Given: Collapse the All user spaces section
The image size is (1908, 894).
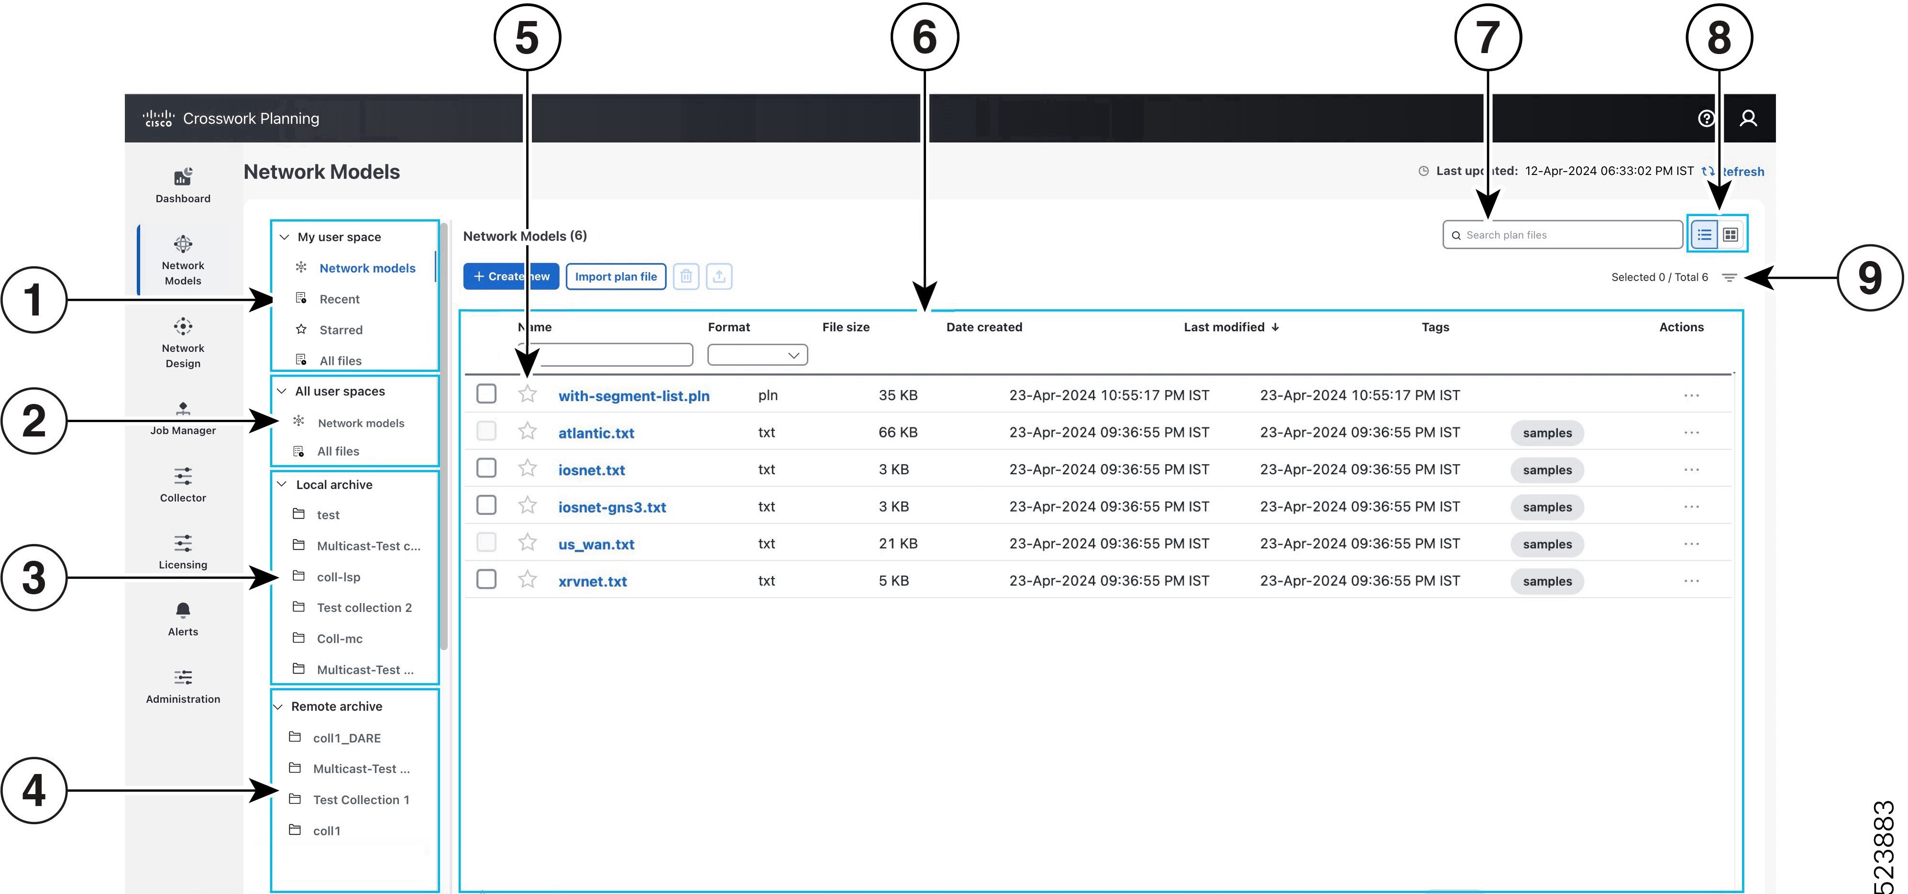Looking at the screenshot, I should click(x=282, y=392).
